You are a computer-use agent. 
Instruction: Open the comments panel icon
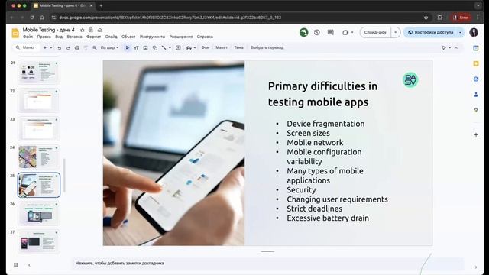[x=331, y=32]
